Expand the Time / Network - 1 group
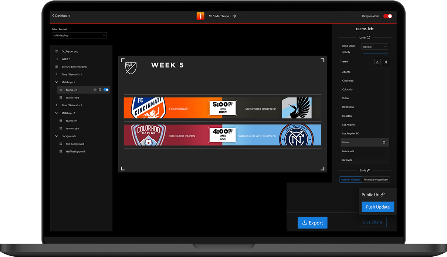 tap(57, 75)
